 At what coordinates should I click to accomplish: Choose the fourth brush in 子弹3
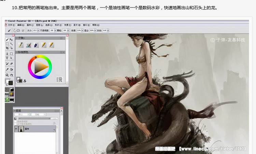[x=44, y=45]
